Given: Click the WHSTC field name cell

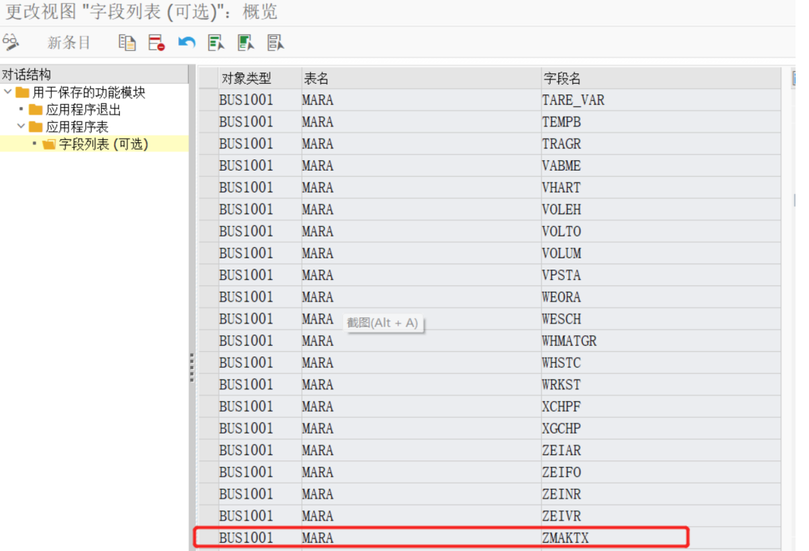Looking at the screenshot, I should pos(661,363).
